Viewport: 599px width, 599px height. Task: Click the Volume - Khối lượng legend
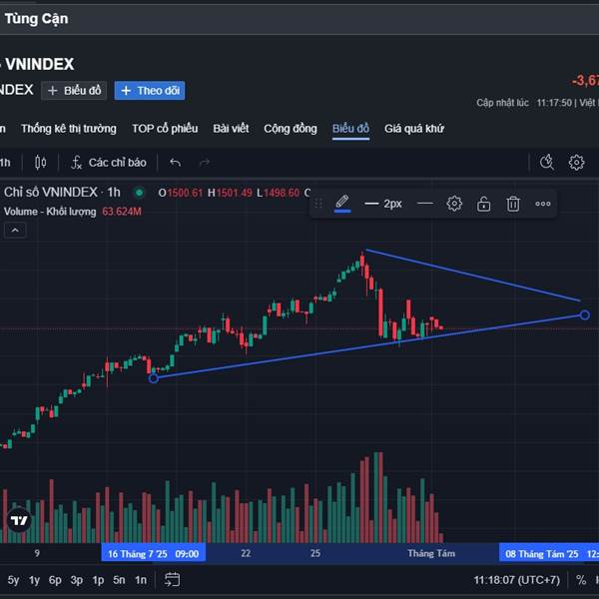50,212
